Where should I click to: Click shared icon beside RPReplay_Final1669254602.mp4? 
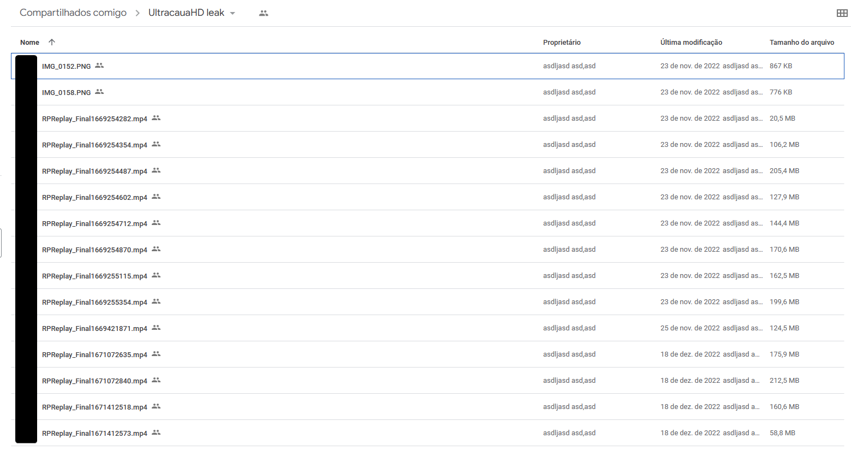coord(156,197)
